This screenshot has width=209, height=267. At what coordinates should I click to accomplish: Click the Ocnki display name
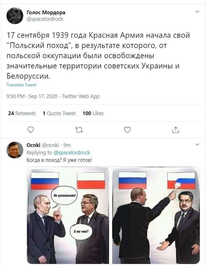(x=33, y=145)
